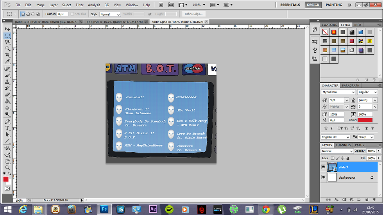Image resolution: width=383 pixels, height=215 pixels.
Task: Toggle All Caps text style
Action: click(x=340, y=128)
